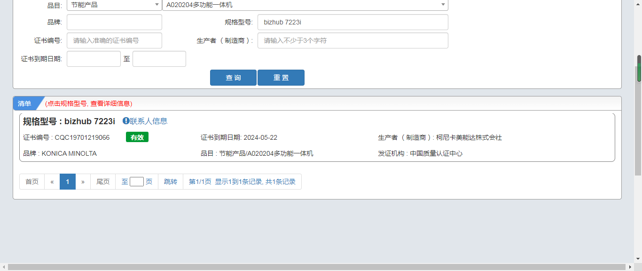The image size is (642, 271).
Task: Click the info icon beside 联系人信息
Action: (x=126, y=121)
